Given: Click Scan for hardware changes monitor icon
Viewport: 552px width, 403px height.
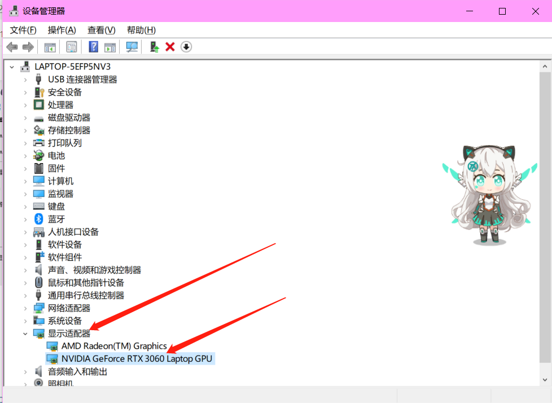Looking at the screenshot, I should pyautogui.click(x=132, y=47).
